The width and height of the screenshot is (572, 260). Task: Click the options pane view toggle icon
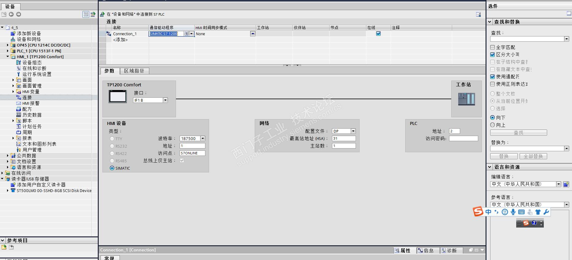tap(569, 13)
